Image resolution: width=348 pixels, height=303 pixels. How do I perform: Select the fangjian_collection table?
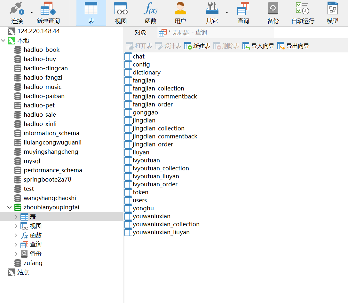[158, 89]
